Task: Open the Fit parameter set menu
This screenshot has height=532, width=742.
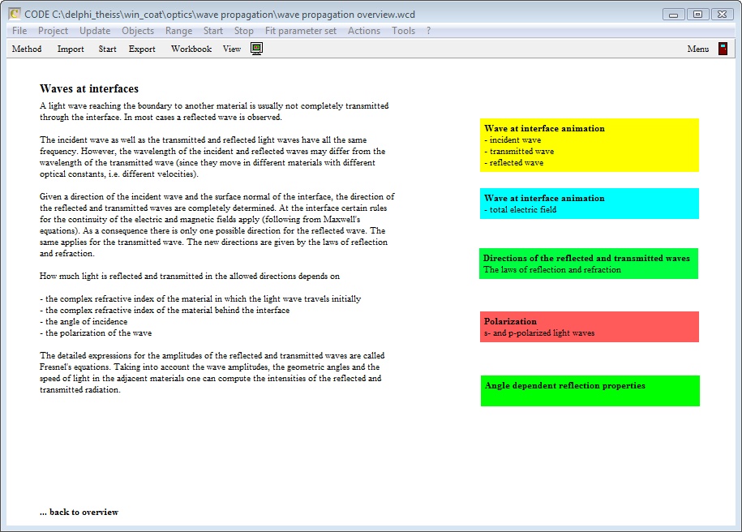Action: tap(301, 31)
